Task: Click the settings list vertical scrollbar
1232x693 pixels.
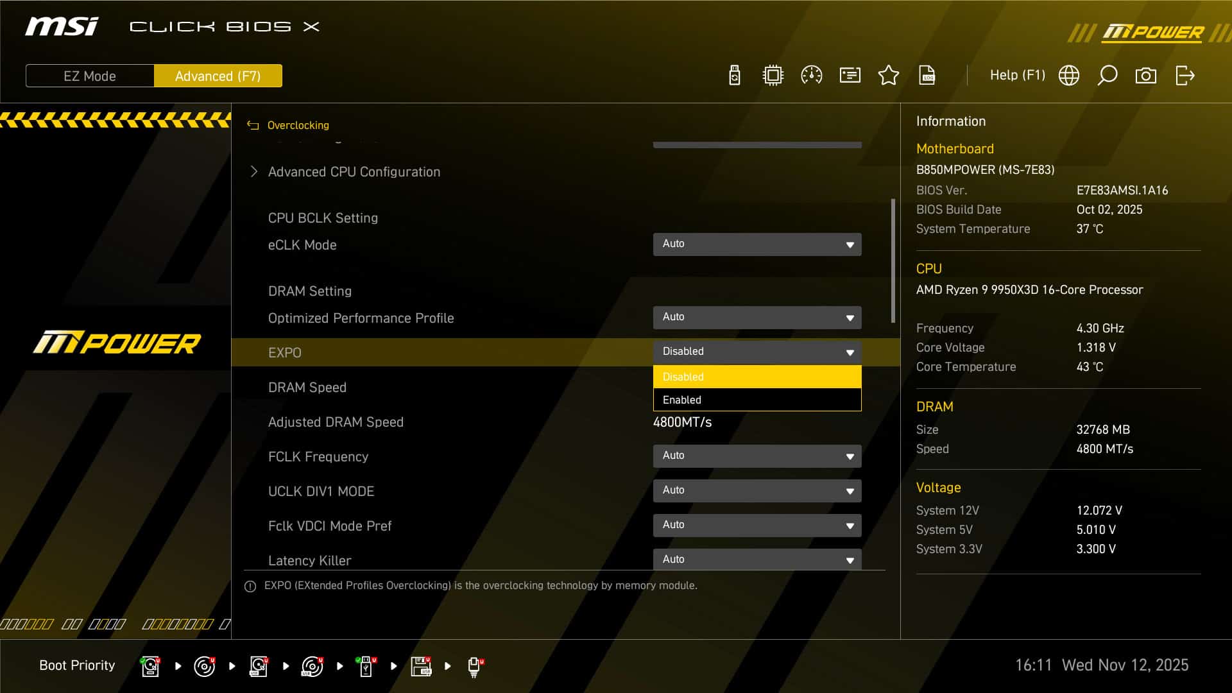Action: pos(893,261)
